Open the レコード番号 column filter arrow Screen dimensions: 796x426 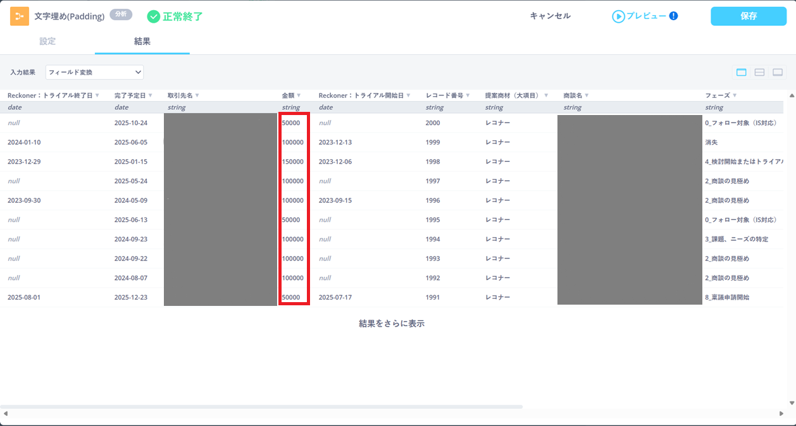[467, 96]
